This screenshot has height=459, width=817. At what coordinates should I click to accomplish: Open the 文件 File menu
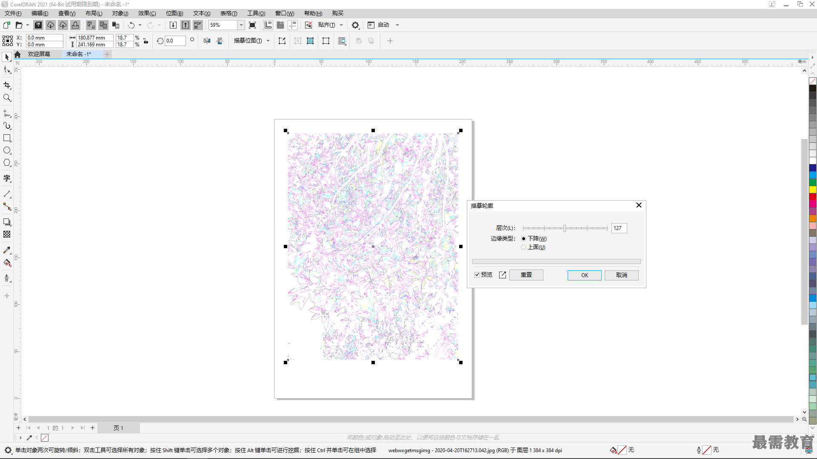(x=13, y=13)
